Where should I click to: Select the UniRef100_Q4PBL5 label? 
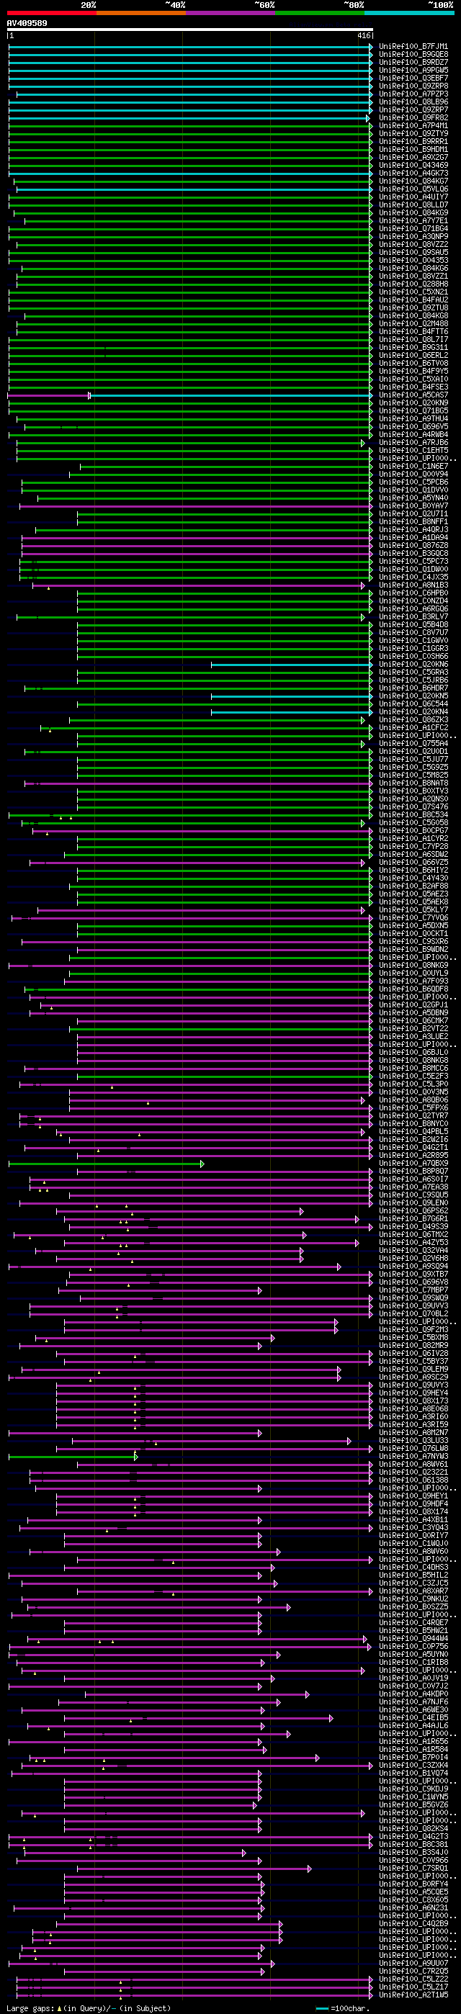pos(414,1131)
